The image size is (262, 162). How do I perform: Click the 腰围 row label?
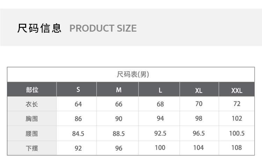click(32, 133)
